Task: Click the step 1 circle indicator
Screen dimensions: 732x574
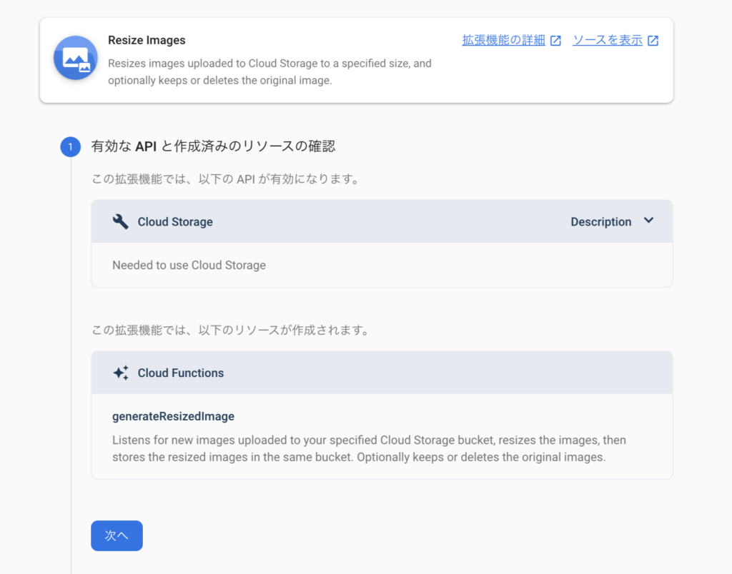Action: [71, 147]
